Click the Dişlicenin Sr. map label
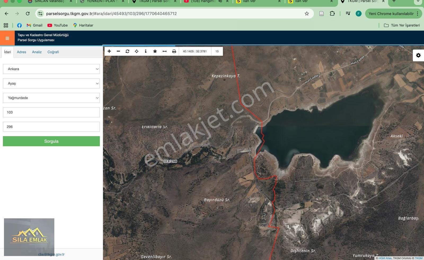The height and width of the screenshot is (260, 424). (x=303, y=251)
